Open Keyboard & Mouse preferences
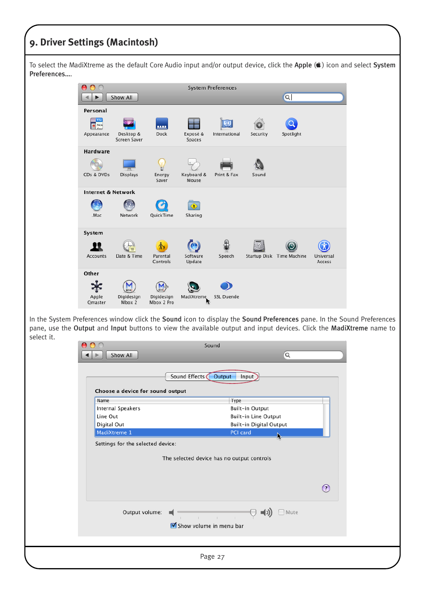Viewport: 425px width, 602px height. [x=194, y=165]
